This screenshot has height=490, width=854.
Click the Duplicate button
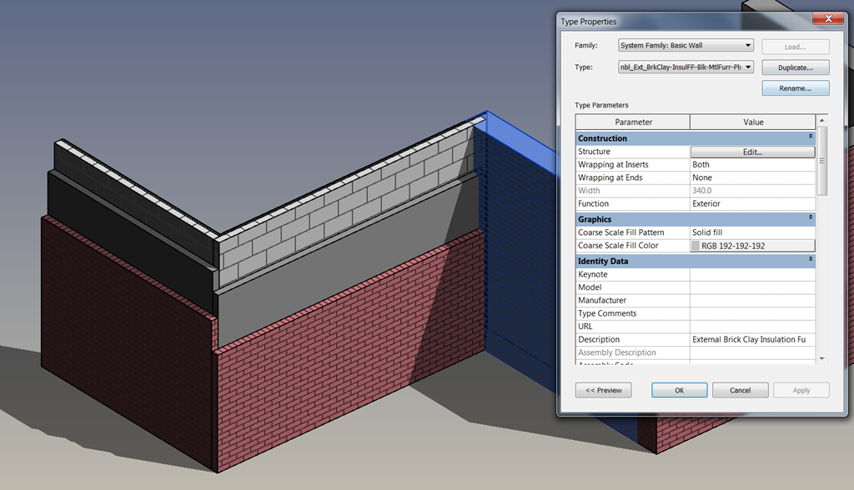pyautogui.click(x=795, y=67)
